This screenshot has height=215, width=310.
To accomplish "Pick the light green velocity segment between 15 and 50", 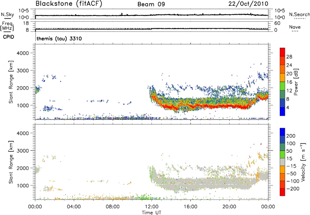I will pos(282,154).
